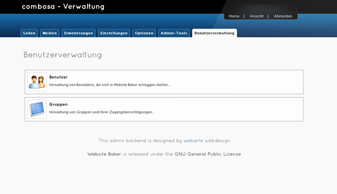Switch to the Medien tab
The image size is (337, 194).
49,33
